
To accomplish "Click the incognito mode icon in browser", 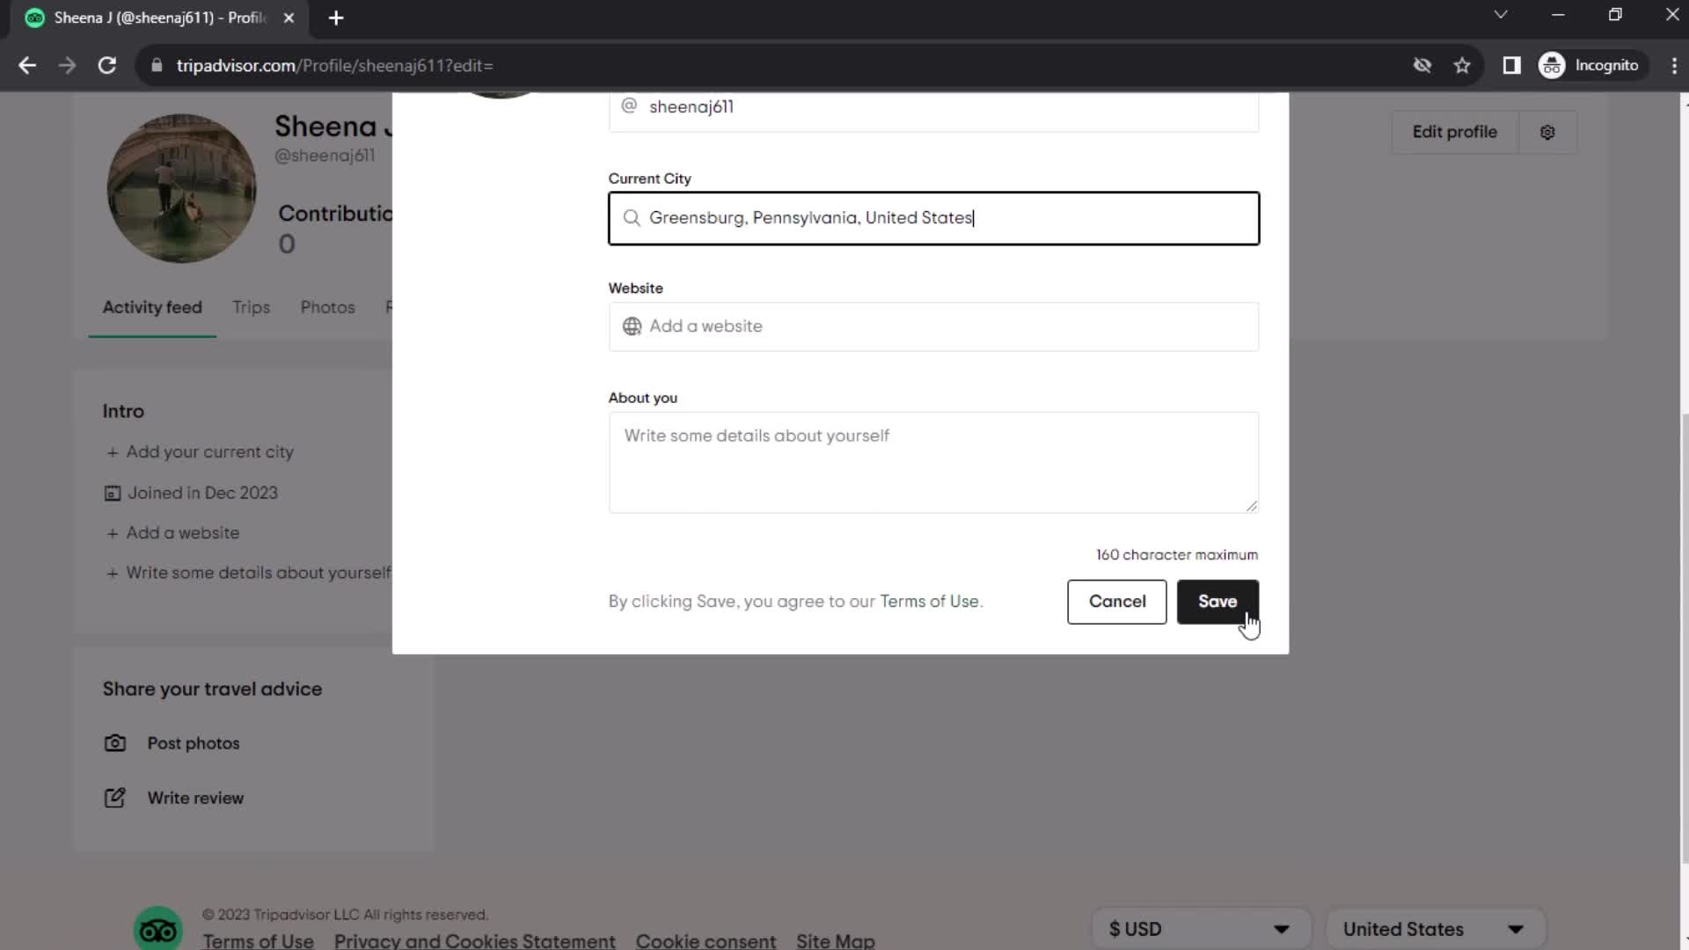I will click(1554, 64).
